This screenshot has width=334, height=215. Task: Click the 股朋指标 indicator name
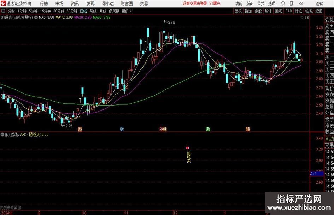point(12,135)
